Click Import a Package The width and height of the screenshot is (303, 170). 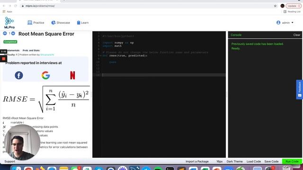197,161
